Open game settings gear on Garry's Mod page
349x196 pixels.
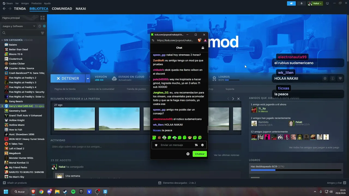point(325,78)
